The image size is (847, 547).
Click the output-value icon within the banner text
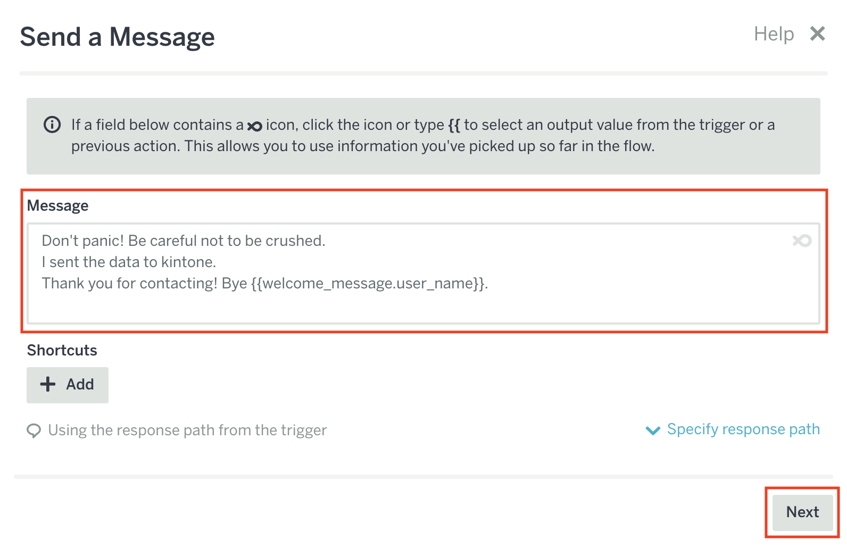(255, 126)
